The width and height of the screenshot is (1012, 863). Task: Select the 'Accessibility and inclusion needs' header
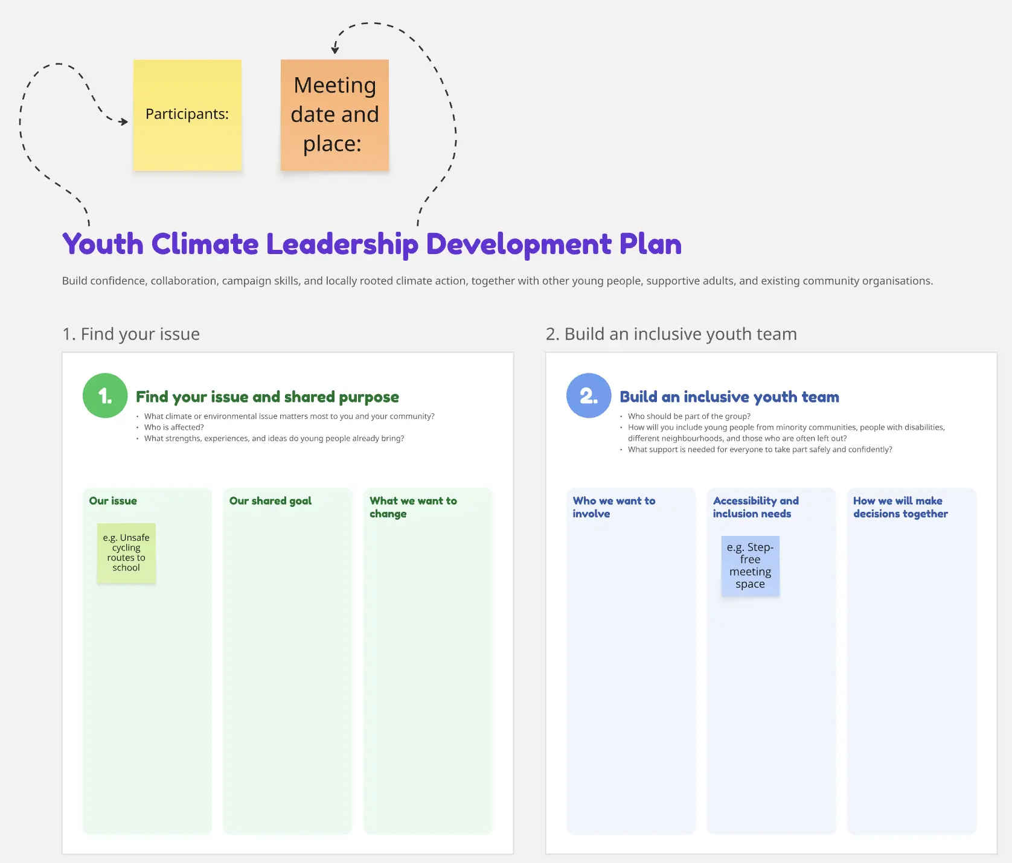click(756, 508)
